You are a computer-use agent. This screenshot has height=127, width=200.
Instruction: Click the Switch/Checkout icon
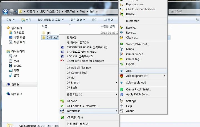tap(121, 44)
